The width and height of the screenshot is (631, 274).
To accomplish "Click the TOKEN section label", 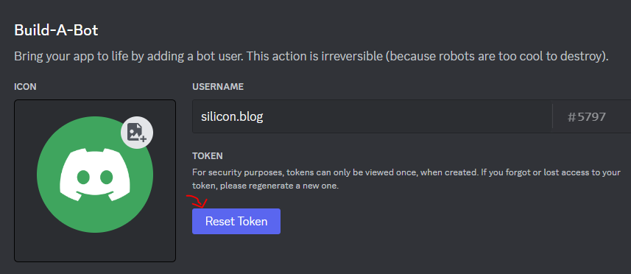I will tap(207, 155).
